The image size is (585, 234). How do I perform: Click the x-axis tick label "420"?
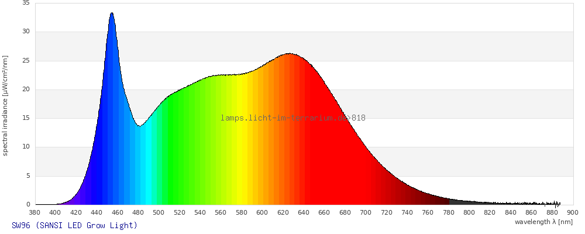coord(75,213)
